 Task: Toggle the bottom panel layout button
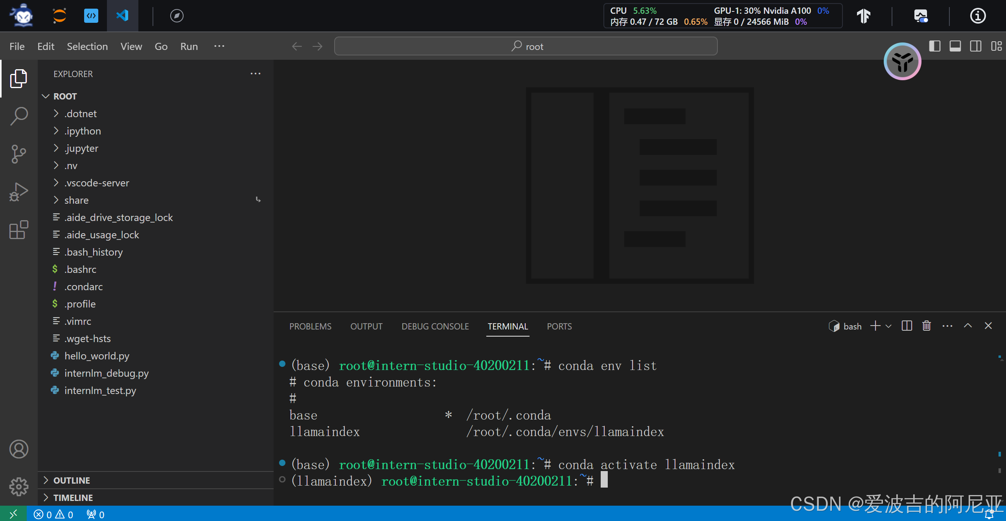[955, 46]
